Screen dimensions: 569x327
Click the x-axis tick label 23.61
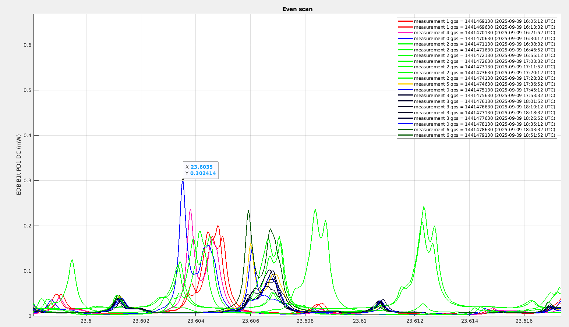360,321
